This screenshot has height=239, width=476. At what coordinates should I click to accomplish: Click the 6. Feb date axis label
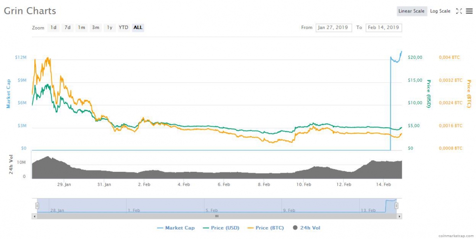224,184
